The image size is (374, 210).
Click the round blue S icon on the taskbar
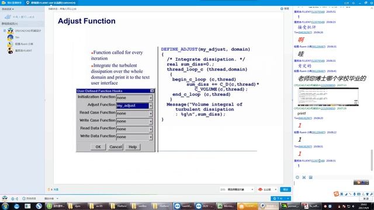[x=39, y=206]
